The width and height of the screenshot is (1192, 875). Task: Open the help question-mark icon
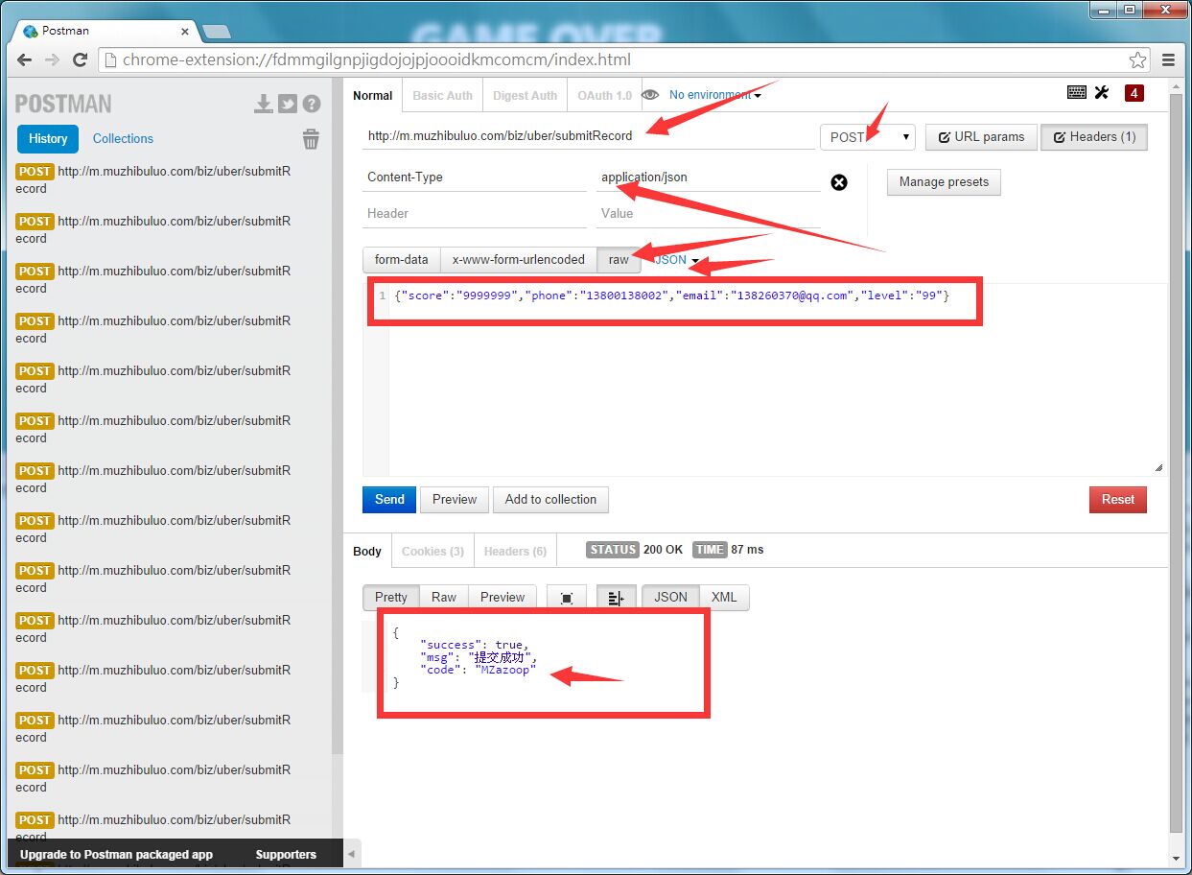[x=312, y=104]
